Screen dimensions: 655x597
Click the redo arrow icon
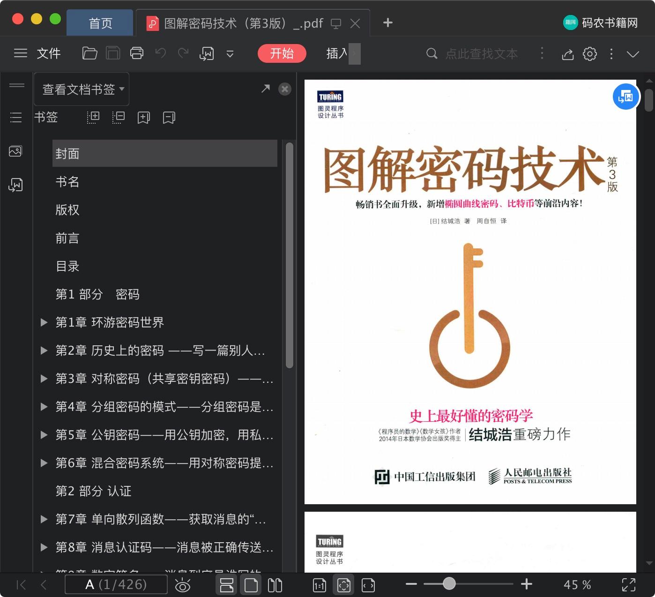pos(183,53)
